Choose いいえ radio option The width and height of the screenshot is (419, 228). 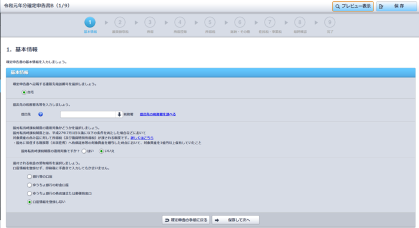pyautogui.click(x=101, y=151)
